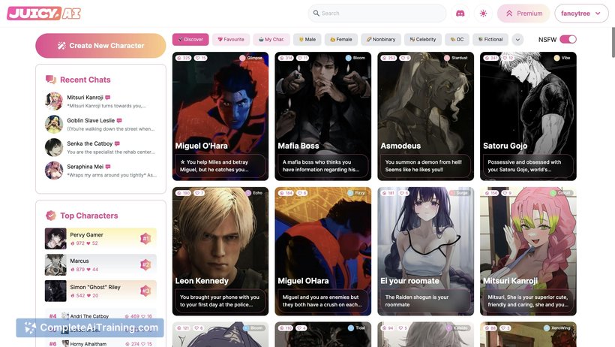Filter by Celebrity characters

[x=423, y=39]
